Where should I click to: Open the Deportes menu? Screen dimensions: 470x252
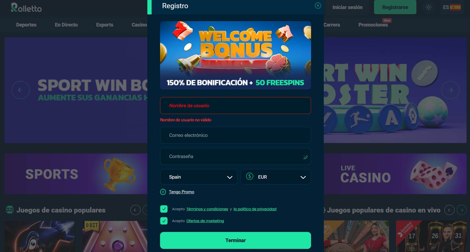[26, 25]
